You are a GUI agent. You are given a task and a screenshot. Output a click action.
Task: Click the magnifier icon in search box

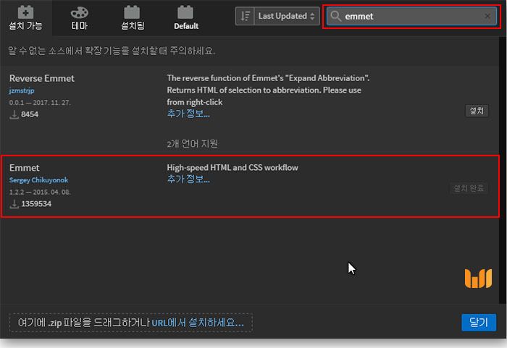point(335,16)
